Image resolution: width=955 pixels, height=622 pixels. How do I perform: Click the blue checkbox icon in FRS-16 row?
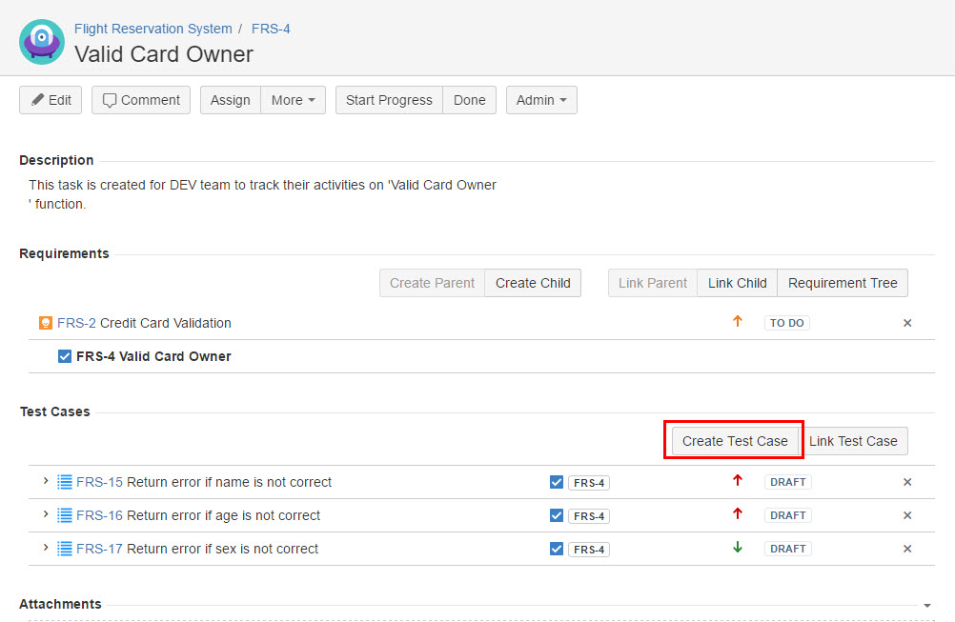pos(557,515)
